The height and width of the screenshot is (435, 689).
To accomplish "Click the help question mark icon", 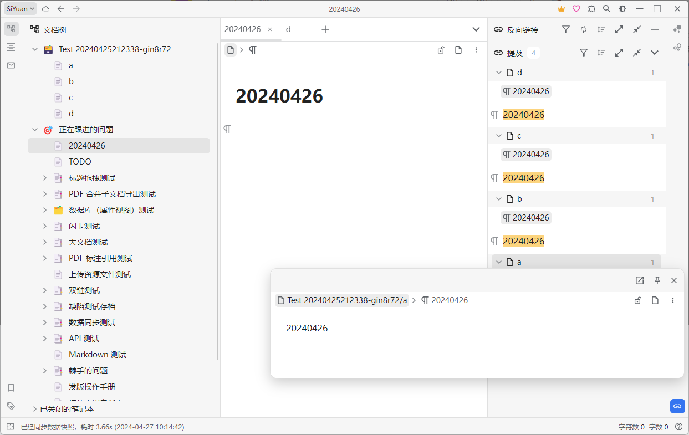I will coord(678,427).
